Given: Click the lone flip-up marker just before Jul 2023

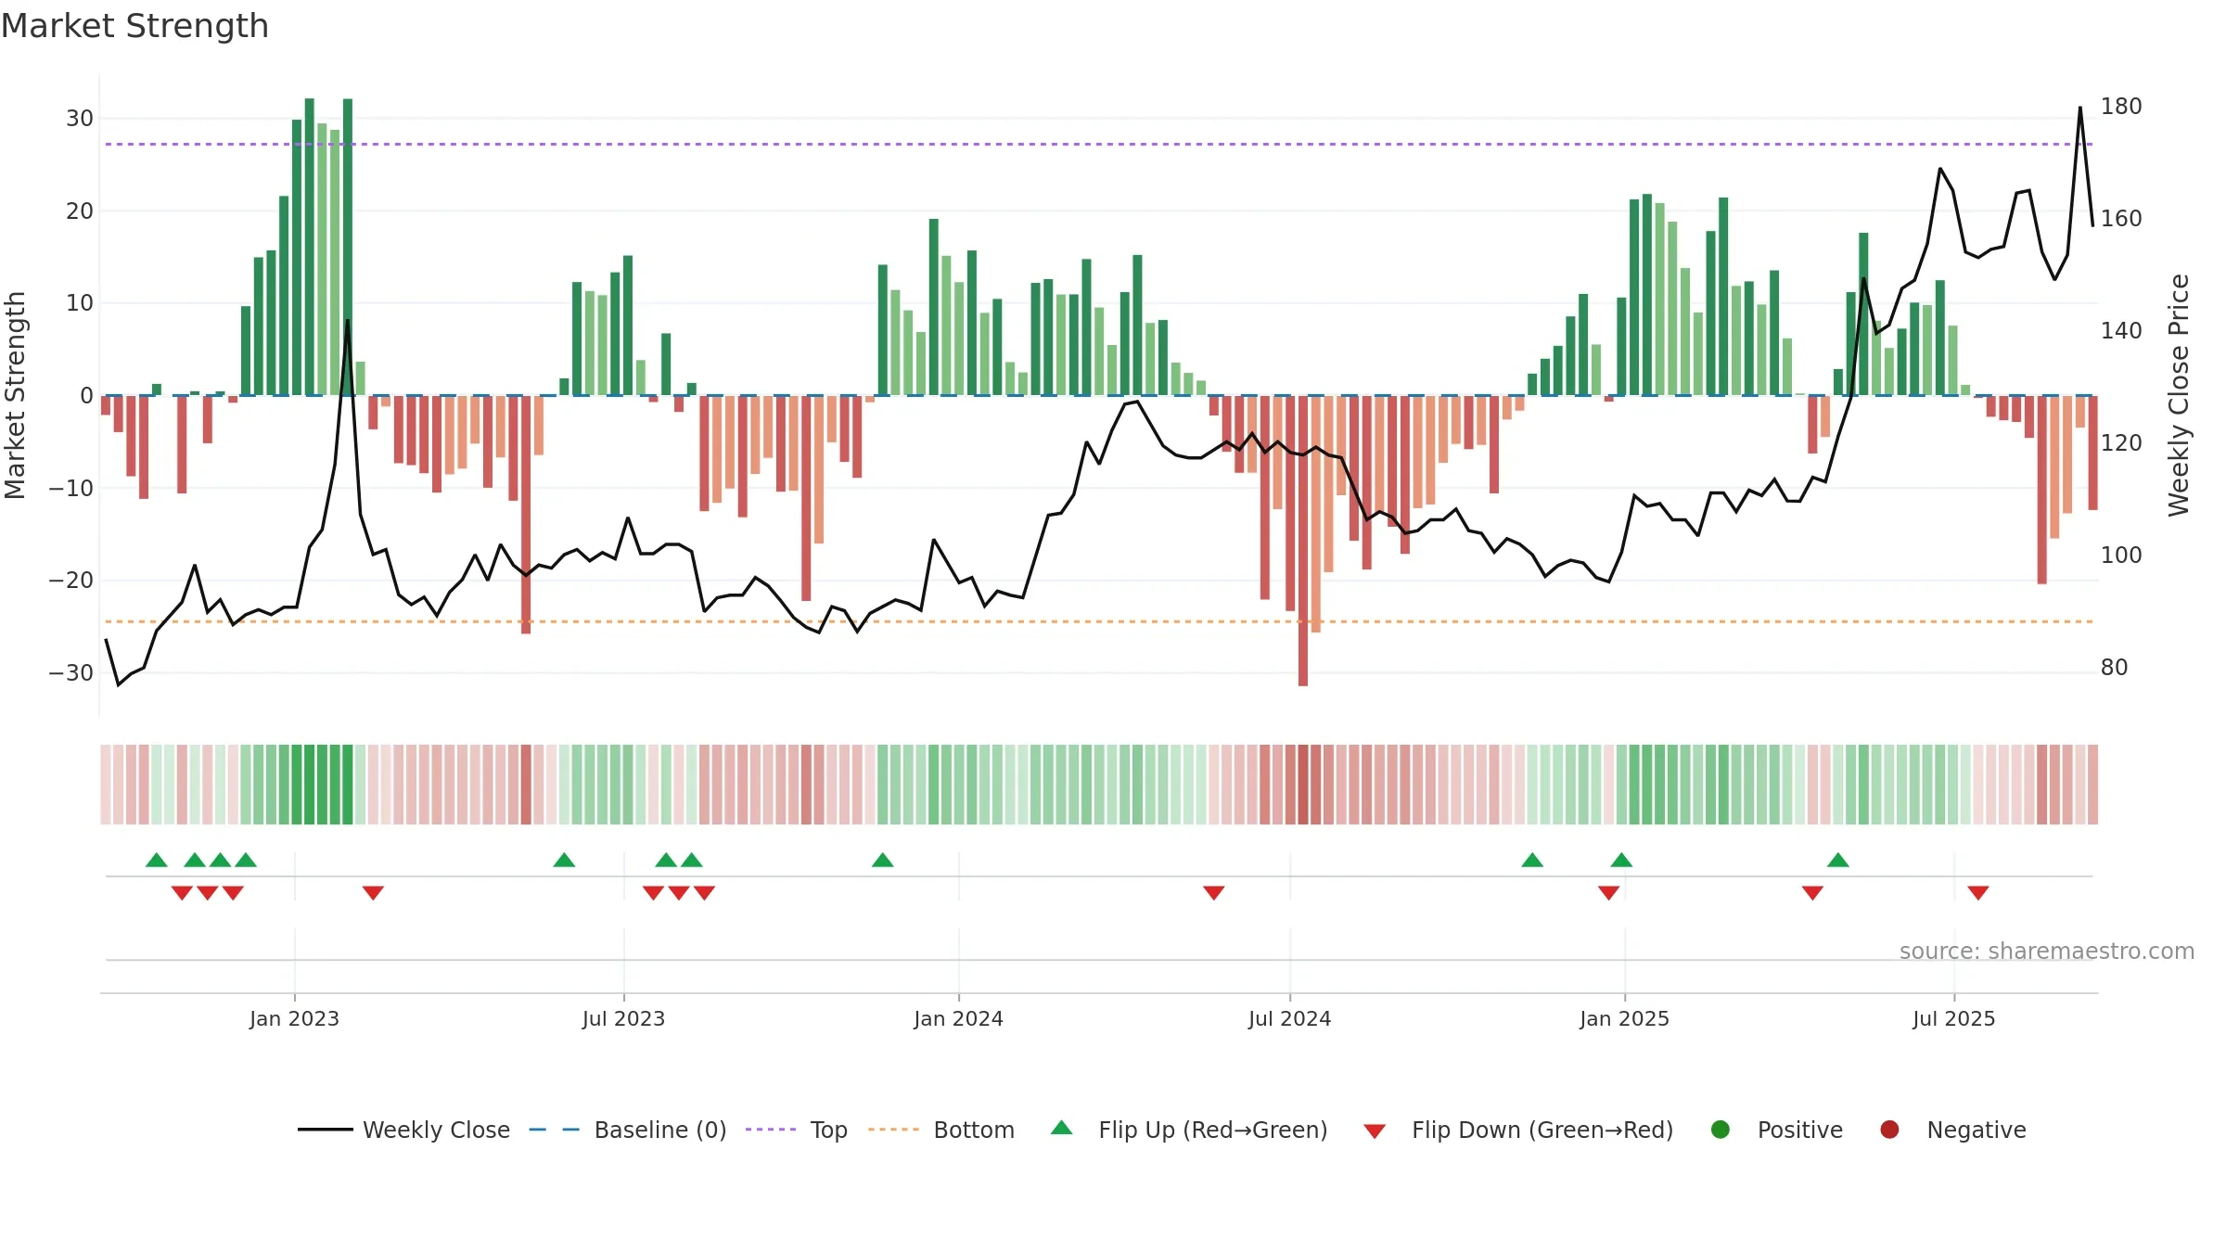Looking at the screenshot, I should (x=564, y=860).
